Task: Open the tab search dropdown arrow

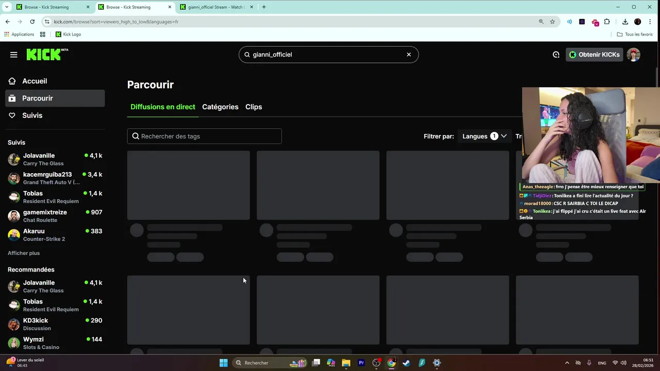Action: point(6,7)
